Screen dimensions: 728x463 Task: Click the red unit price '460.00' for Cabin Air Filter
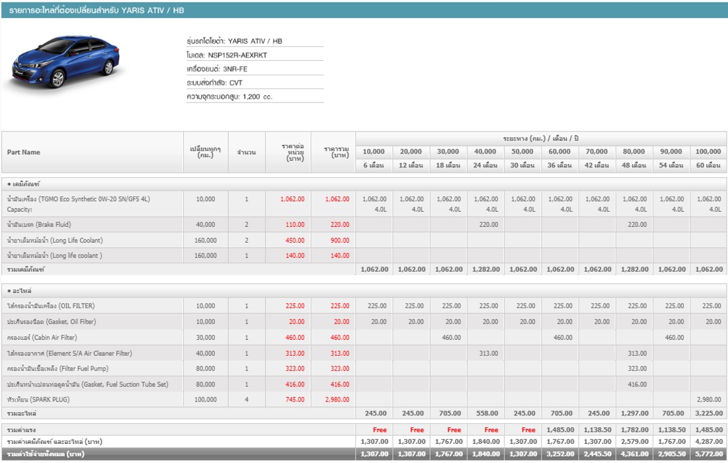pos(295,337)
